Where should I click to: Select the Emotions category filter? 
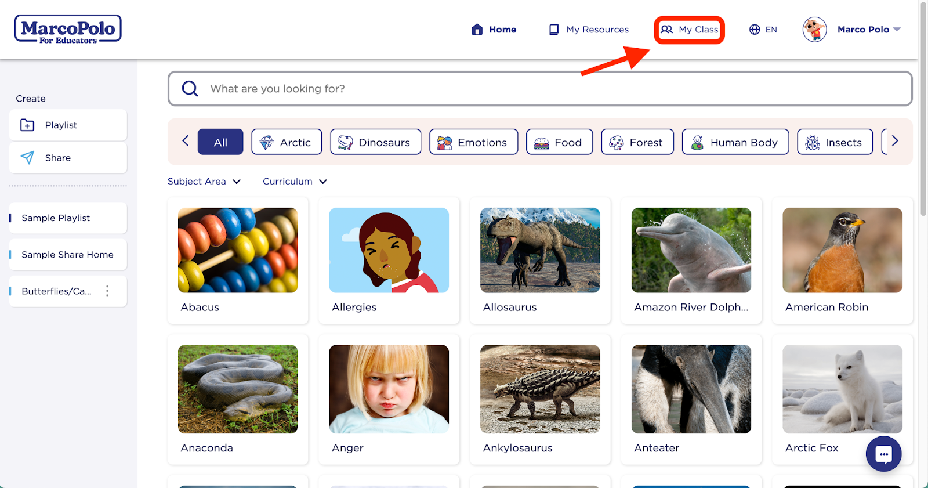pyautogui.click(x=473, y=142)
